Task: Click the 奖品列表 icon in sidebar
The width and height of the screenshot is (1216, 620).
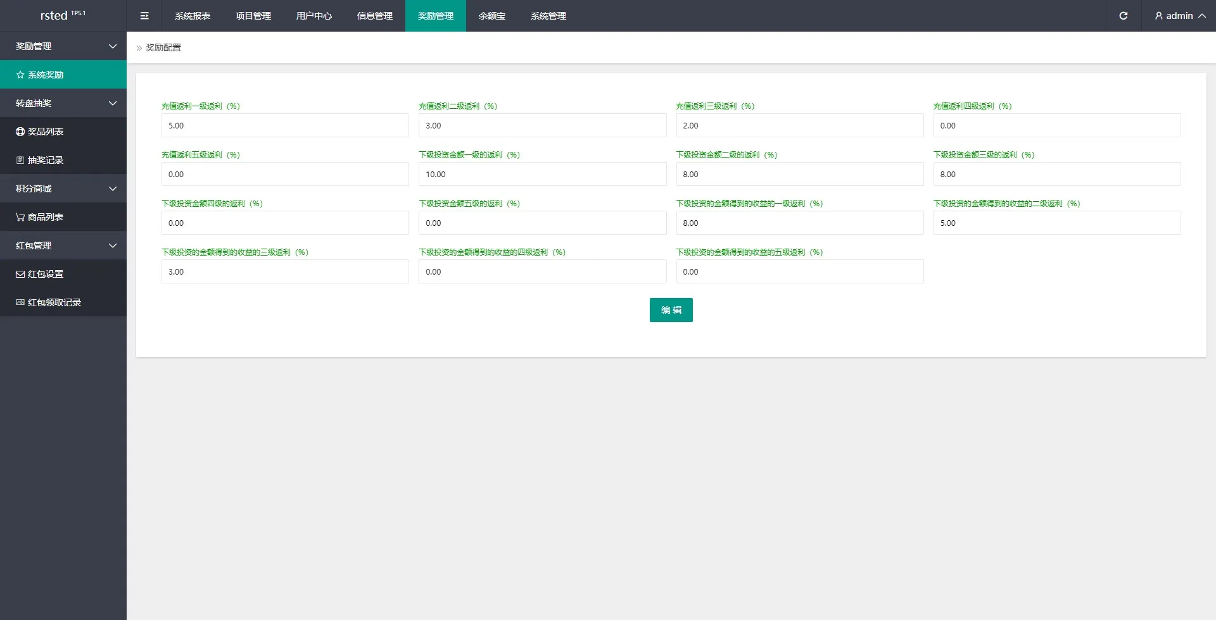Action: pyautogui.click(x=20, y=132)
